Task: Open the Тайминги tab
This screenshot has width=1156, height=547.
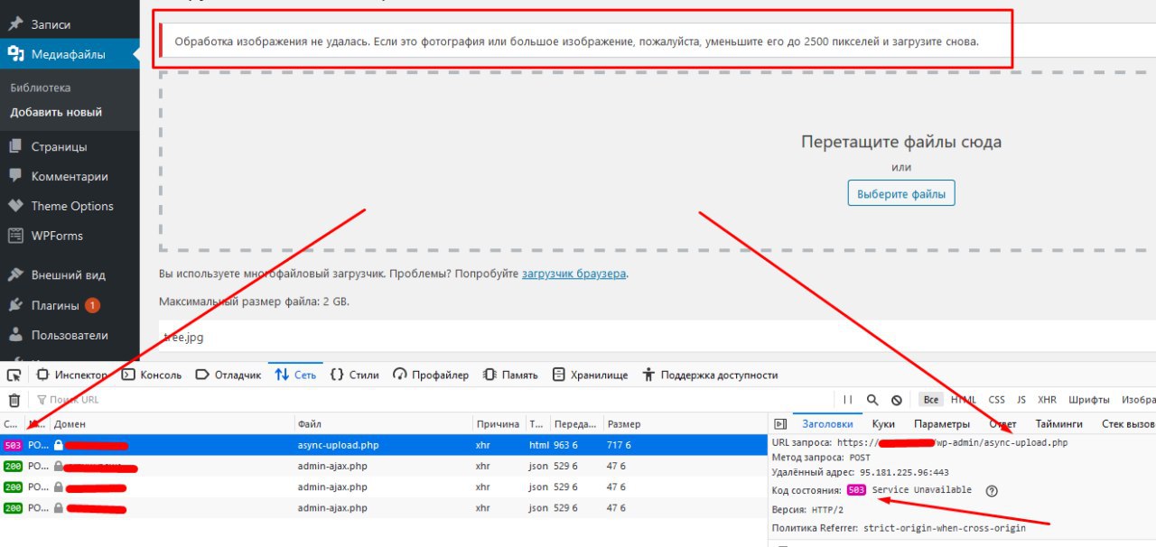Action: [1058, 424]
